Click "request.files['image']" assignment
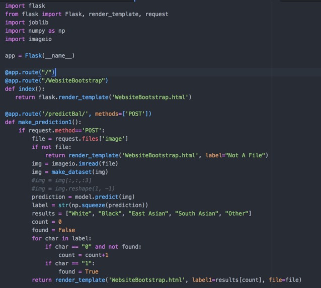The height and width of the screenshot is (288, 321). [x=92, y=139]
